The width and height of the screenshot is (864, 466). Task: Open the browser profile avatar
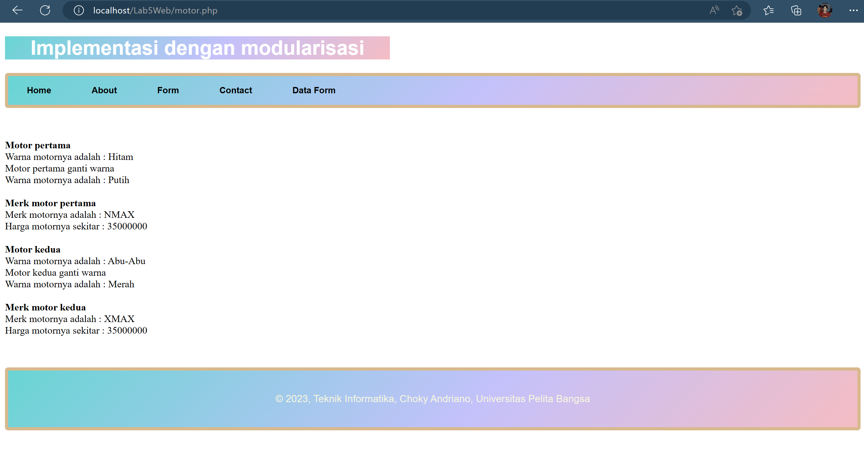pos(825,10)
